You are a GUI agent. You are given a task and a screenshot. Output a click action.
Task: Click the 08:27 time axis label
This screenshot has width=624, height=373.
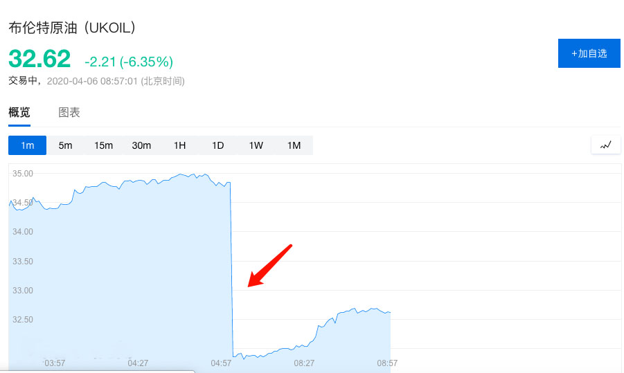coord(304,363)
